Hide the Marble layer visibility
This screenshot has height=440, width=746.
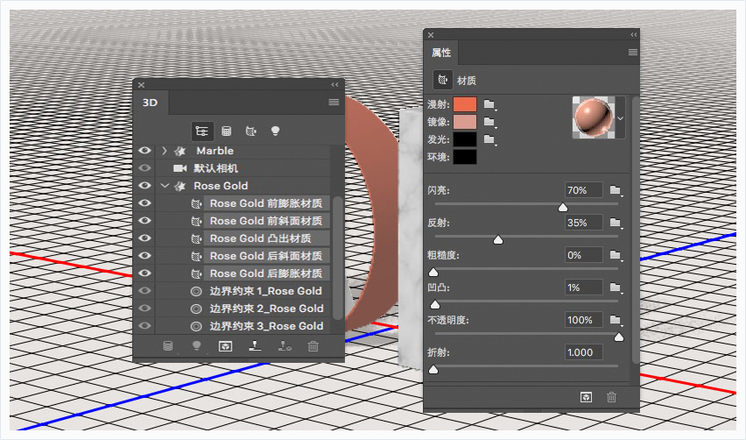pyautogui.click(x=144, y=151)
